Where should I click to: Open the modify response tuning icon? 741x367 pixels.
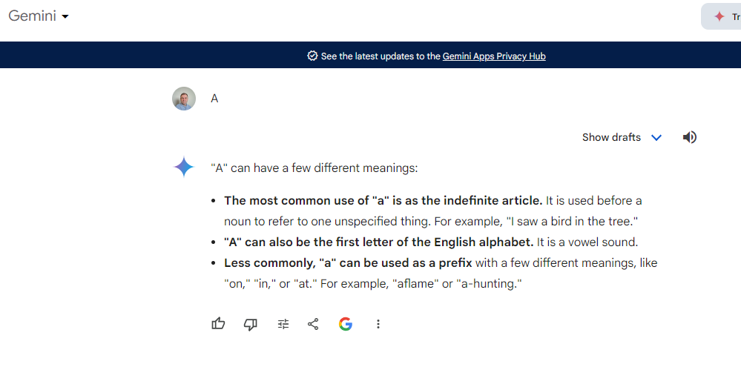point(283,323)
